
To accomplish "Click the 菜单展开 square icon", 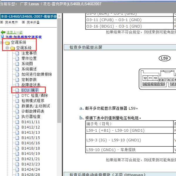I will click(x=1, y=22).
